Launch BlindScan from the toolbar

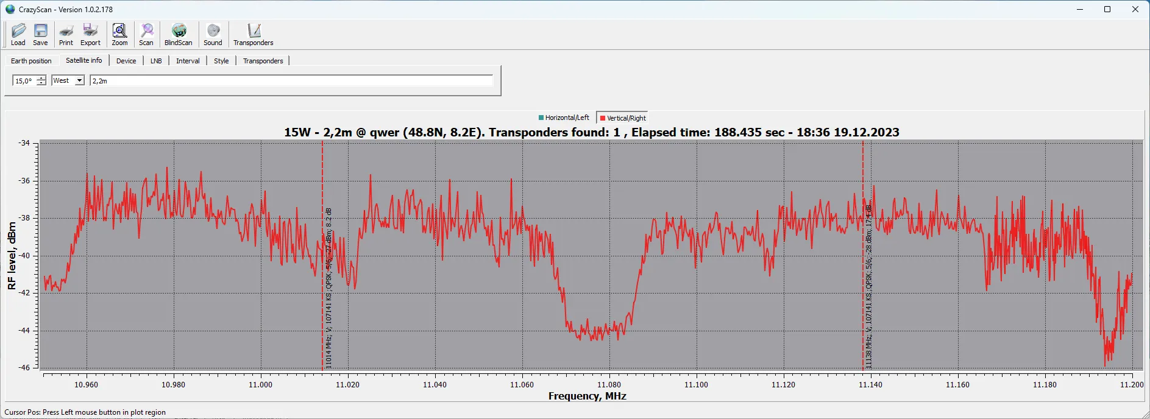coord(178,34)
